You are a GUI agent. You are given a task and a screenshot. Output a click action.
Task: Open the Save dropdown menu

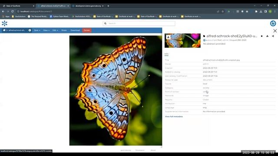[x=37, y=30]
